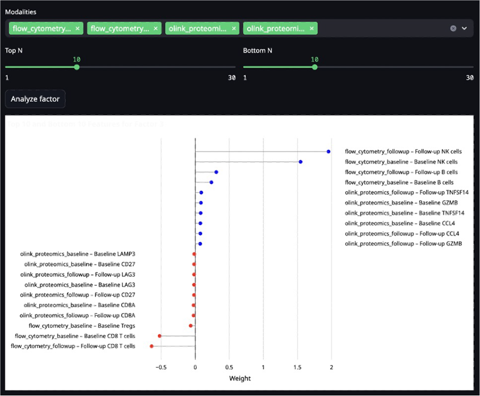
Task: Click the Analyze factor button
Action: pyautogui.click(x=34, y=99)
